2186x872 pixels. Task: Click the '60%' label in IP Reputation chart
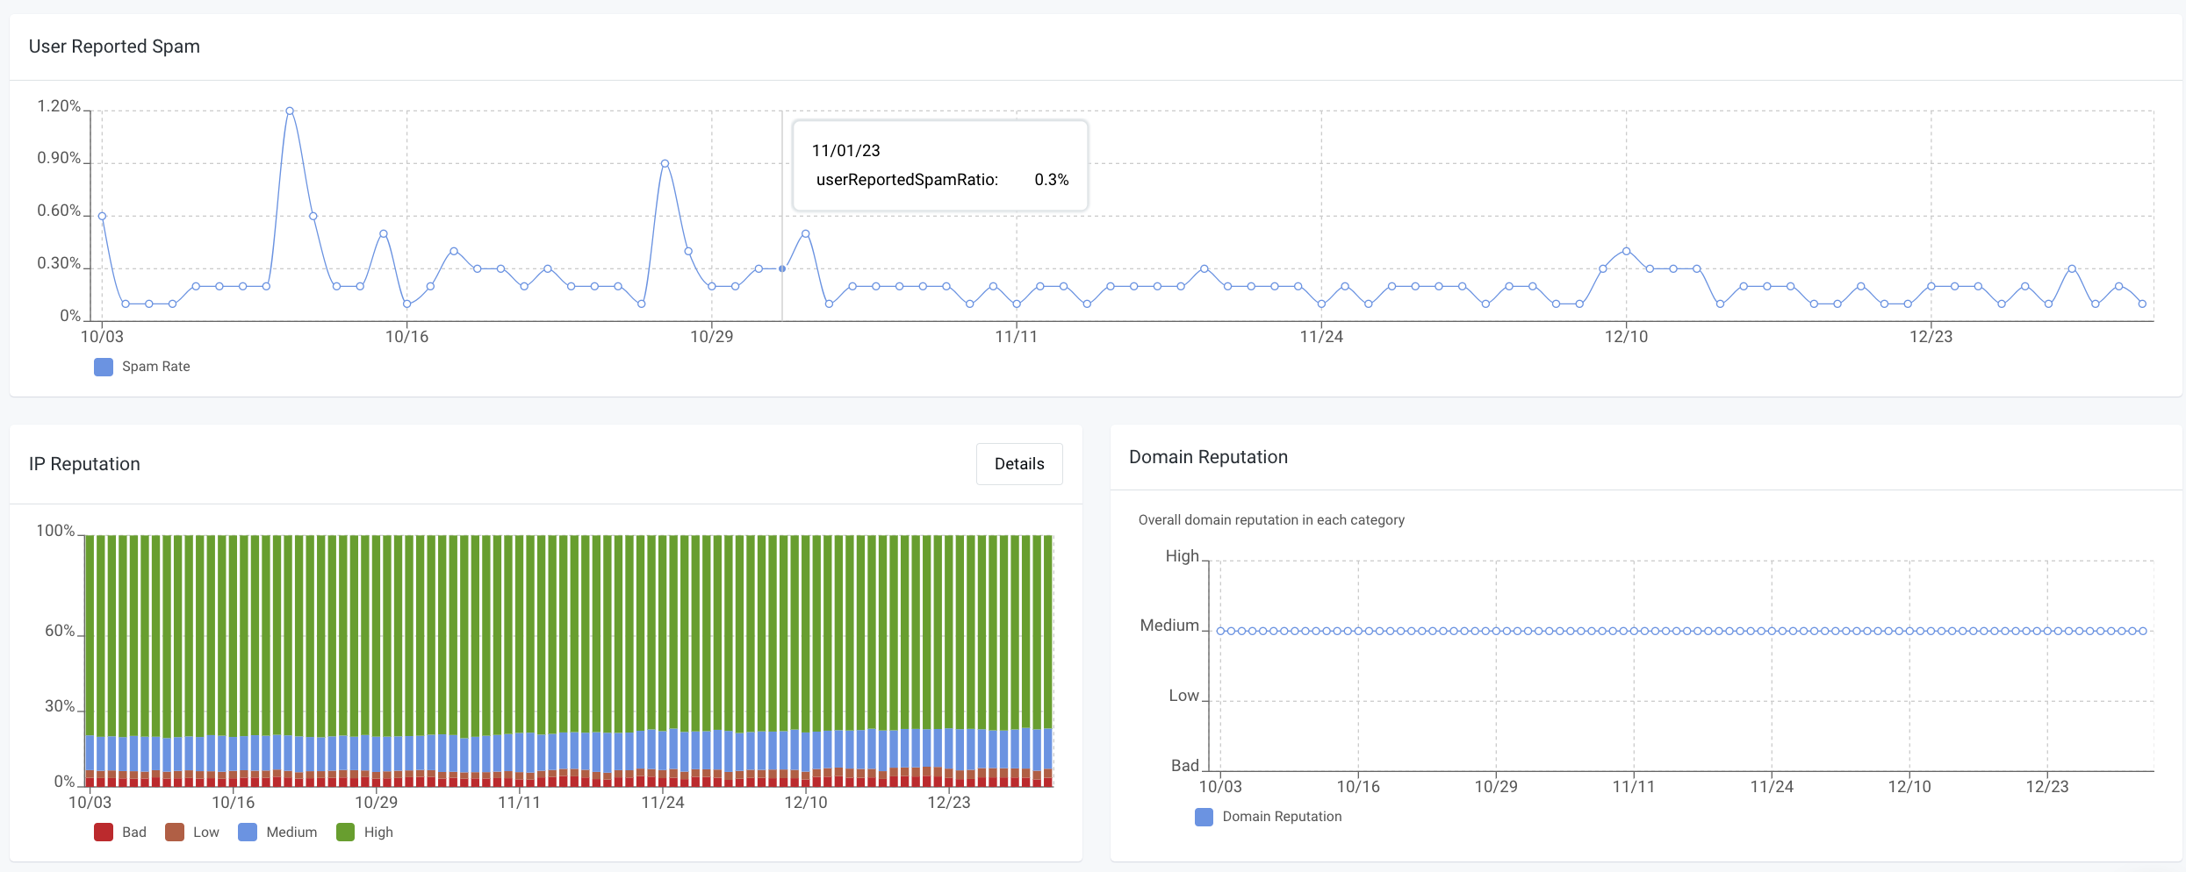(x=60, y=631)
